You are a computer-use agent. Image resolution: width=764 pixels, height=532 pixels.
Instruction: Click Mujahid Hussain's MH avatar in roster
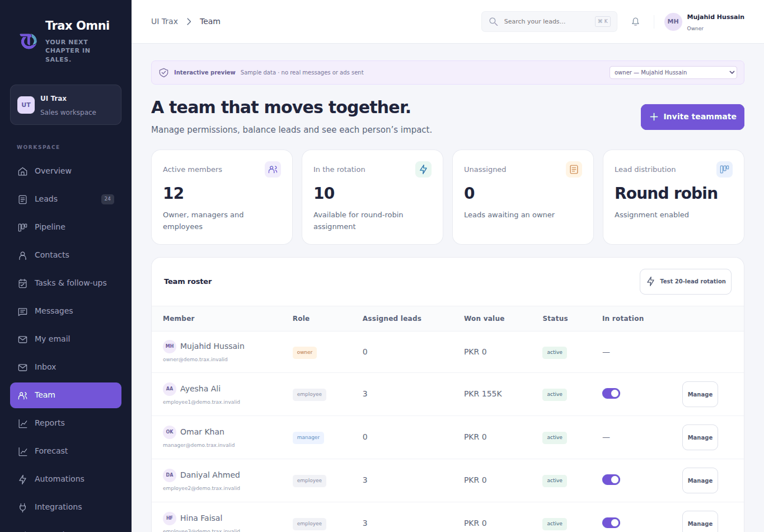click(x=170, y=346)
